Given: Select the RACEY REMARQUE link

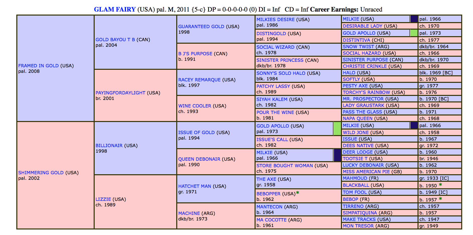Looking at the screenshot, I should point(199,80).
